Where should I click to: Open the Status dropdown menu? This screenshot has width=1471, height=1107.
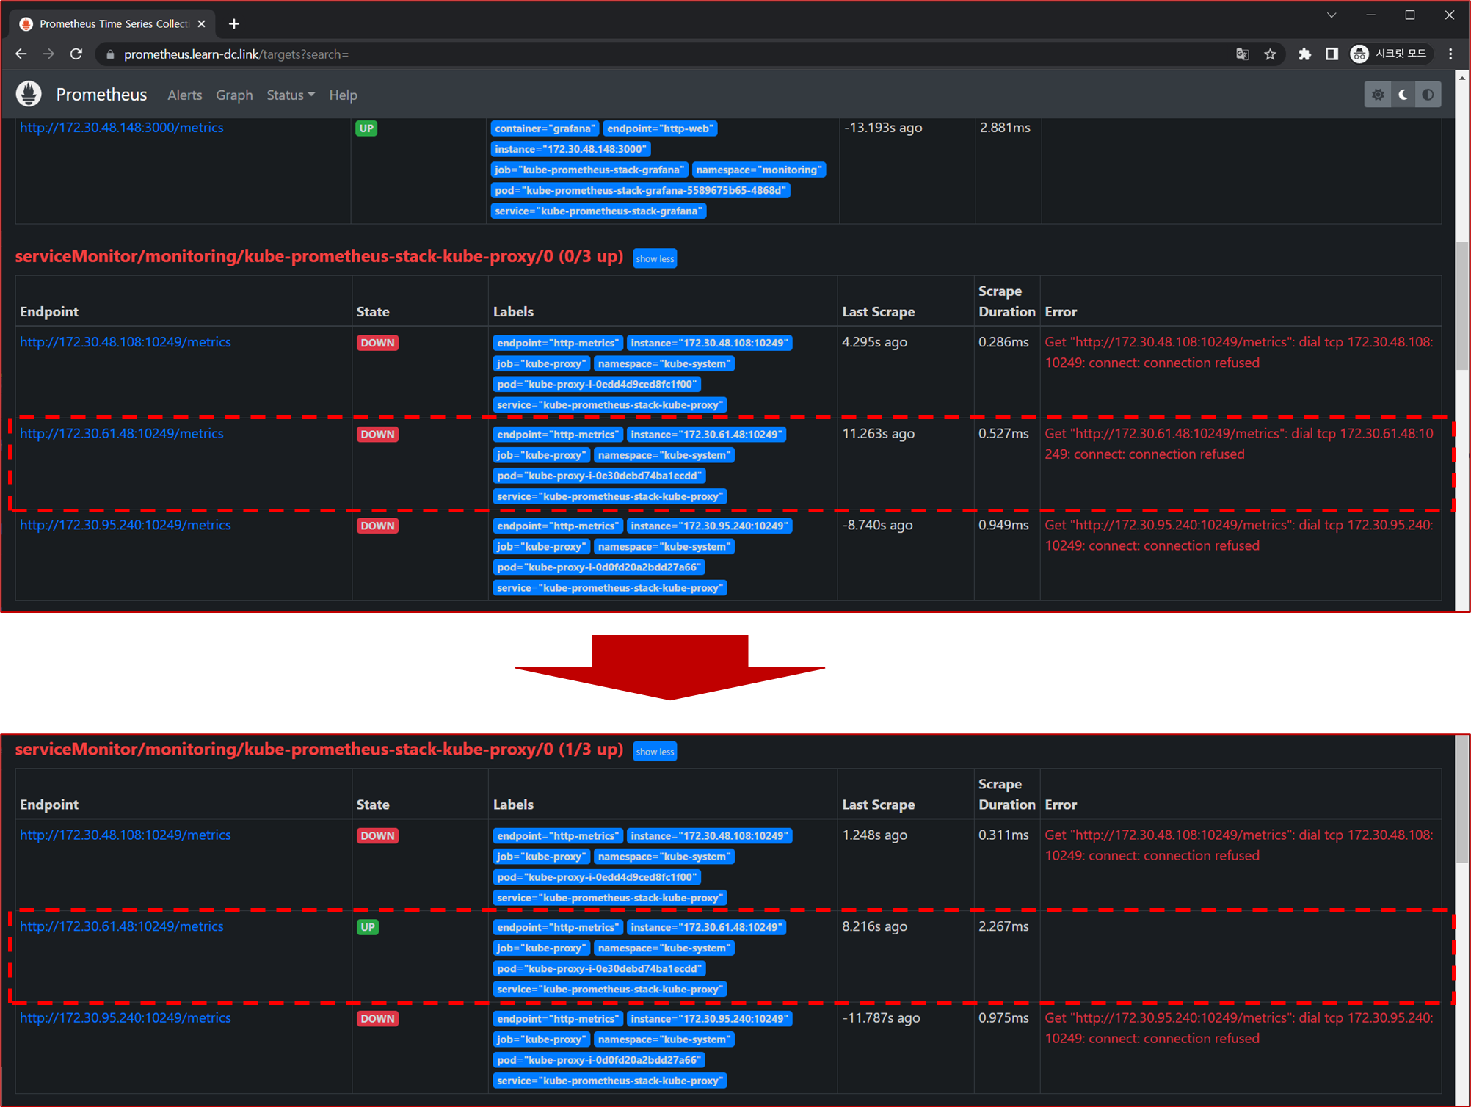(289, 95)
